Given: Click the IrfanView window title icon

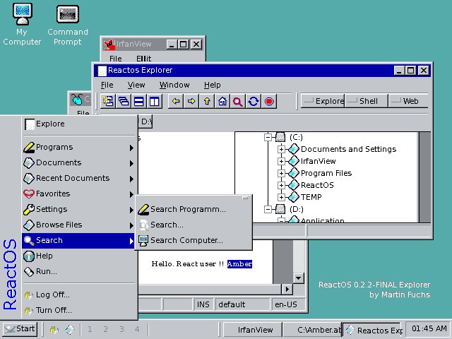Looking at the screenshot, I should pyautogui.click(x=109, y=44).
